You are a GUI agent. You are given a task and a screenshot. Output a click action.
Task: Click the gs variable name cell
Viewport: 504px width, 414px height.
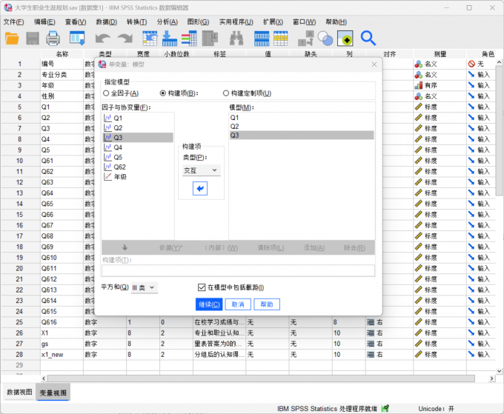[62, 344]
